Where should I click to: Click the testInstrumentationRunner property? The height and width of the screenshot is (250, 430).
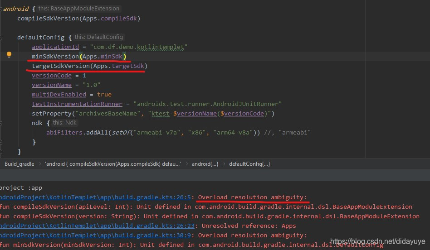(x=77, y=104)
